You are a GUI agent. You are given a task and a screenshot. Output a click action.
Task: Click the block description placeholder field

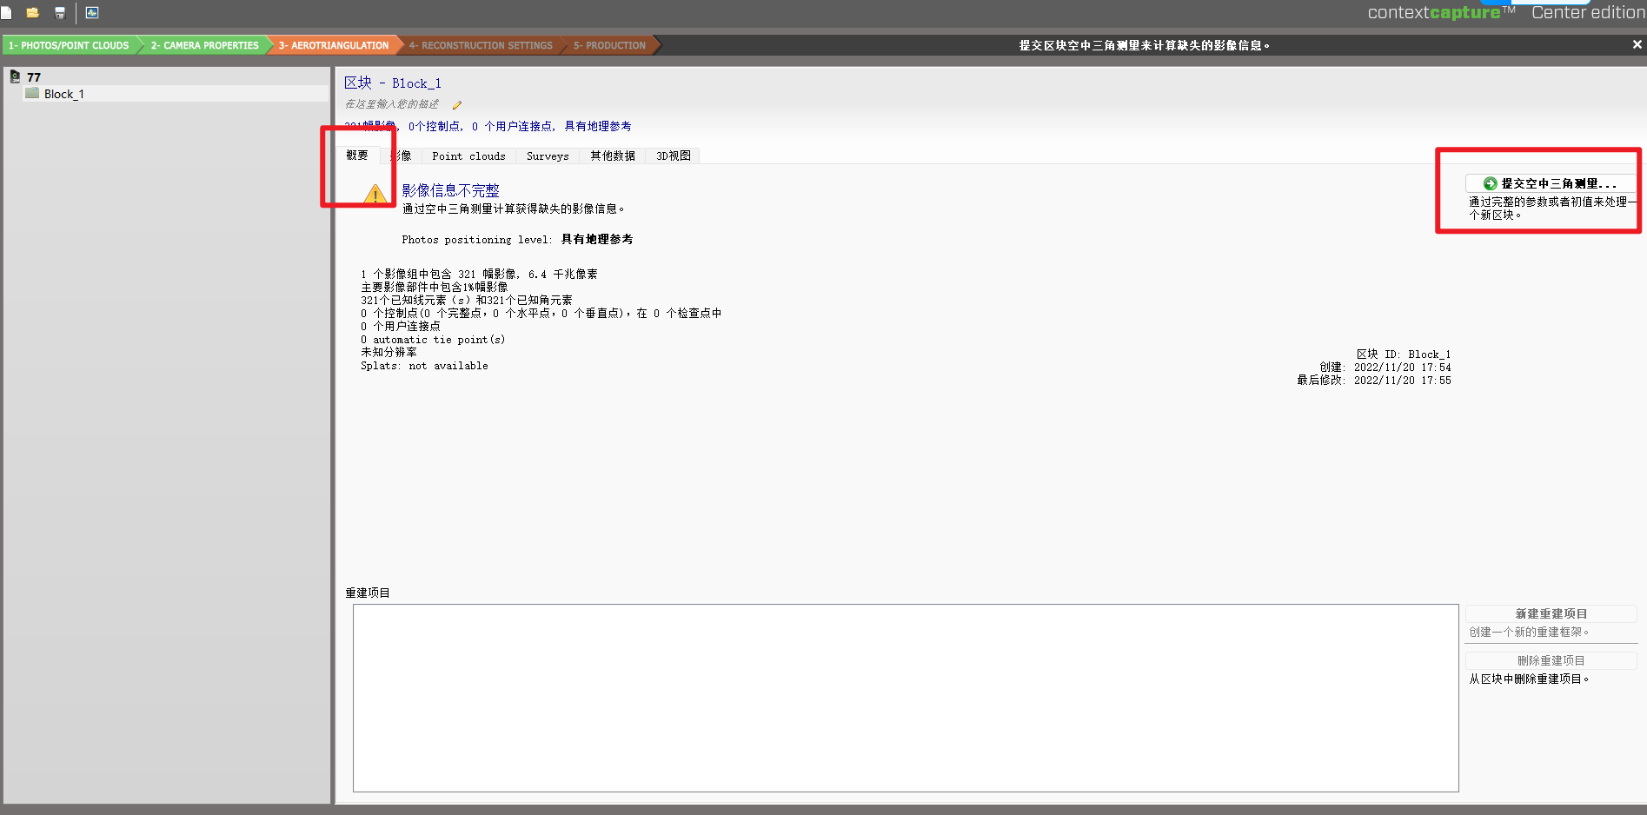[x=392, y=104]
